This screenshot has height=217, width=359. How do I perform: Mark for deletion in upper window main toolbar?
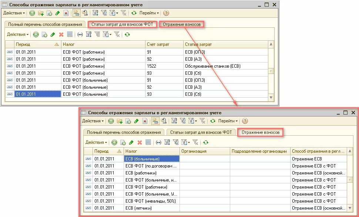66,13
